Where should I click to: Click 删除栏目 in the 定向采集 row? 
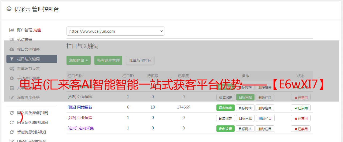click(x=265, y=129)
